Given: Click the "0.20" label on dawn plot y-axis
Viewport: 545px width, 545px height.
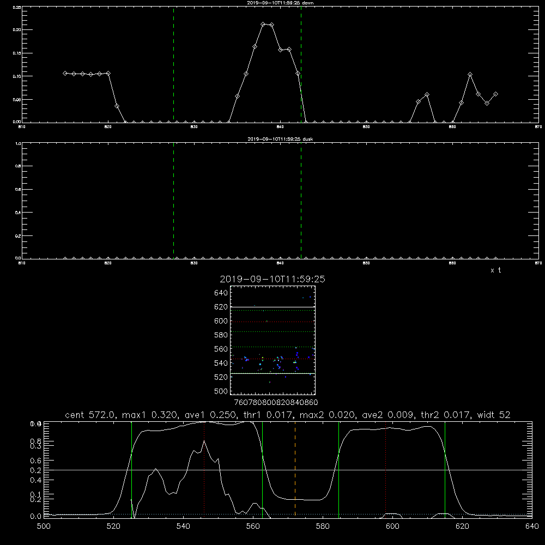Looking at the screenshot, I should (x=17, y=30).
